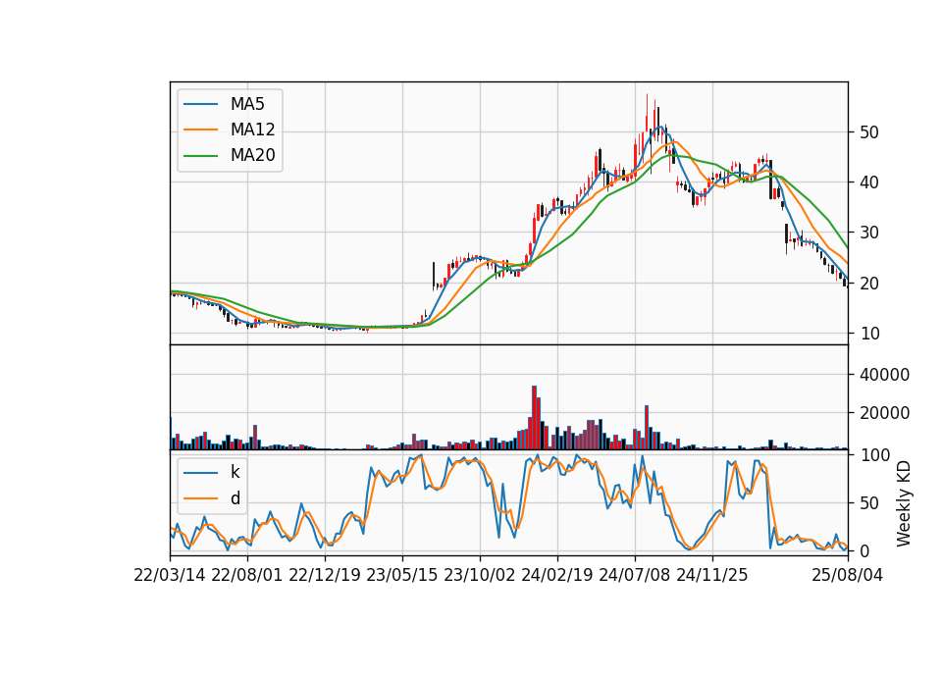This screenshot has height=677, width=942.
Task: Click price axis label 40
Action: click(x=869, y=182)
